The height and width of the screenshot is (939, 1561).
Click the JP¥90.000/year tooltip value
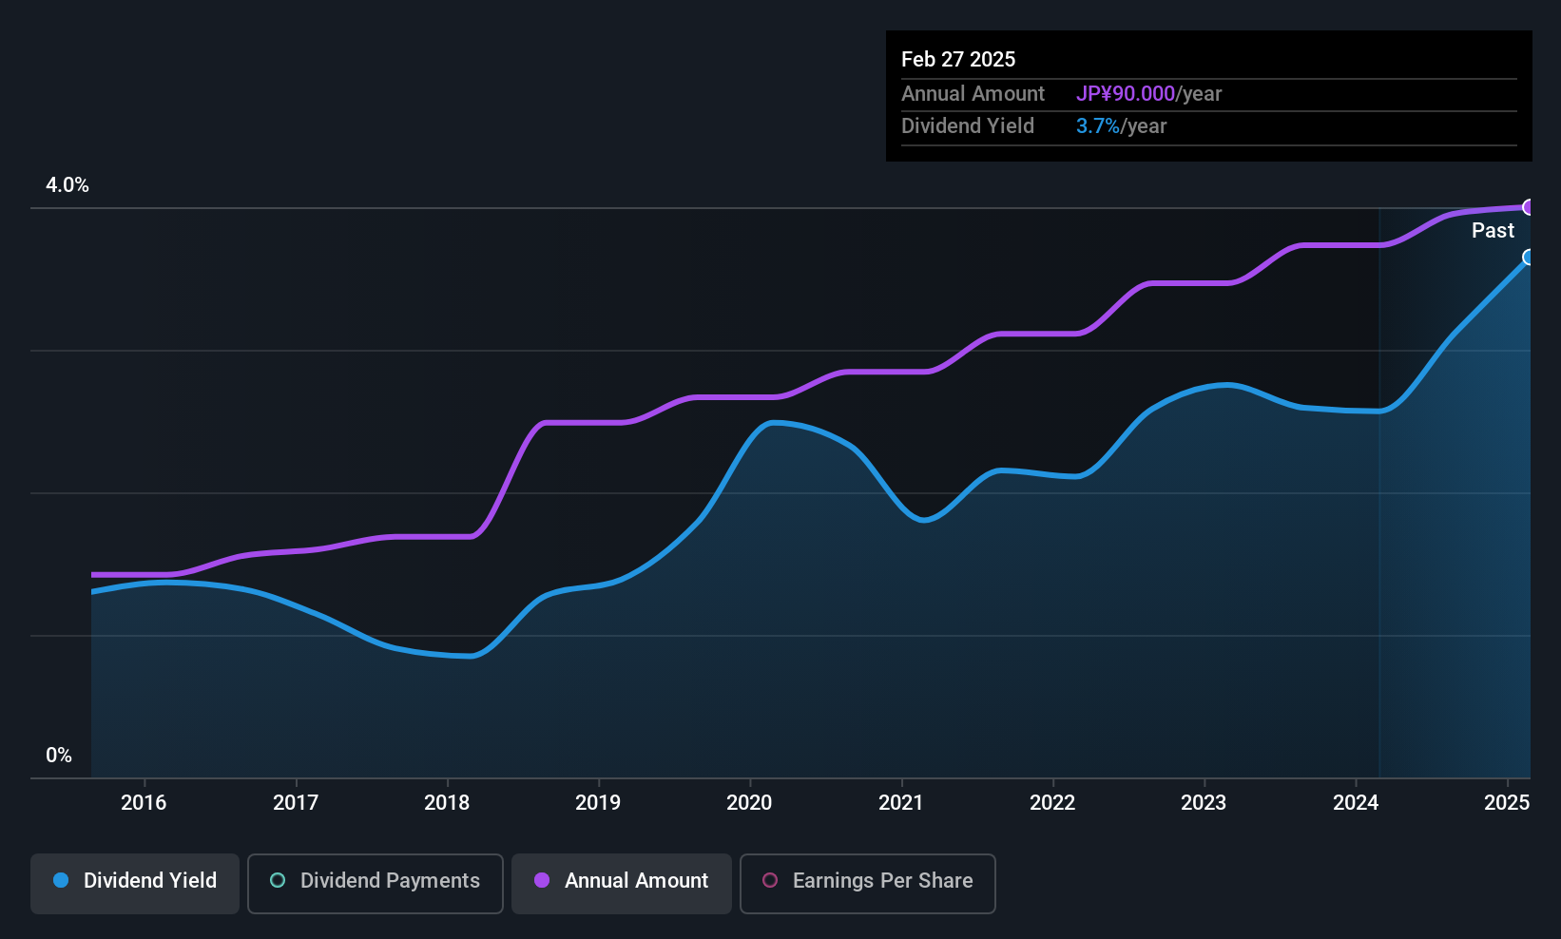(1148, 93)
